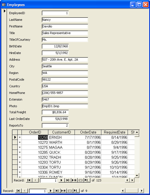Select all rows using the datasheet corner selector
This screenshot has width=150, height=195.
point(15,132)
